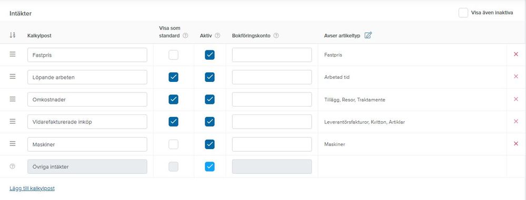
Task: Click the Intäkter section heading
Action: [x=21, y=14]
